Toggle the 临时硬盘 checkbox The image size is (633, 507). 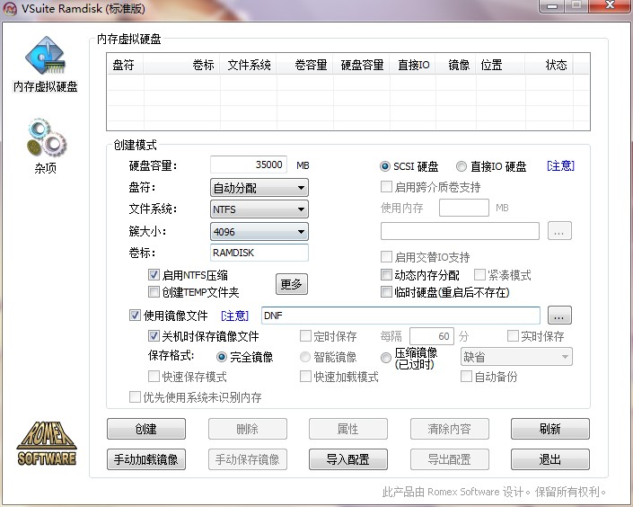click(387, 292)
